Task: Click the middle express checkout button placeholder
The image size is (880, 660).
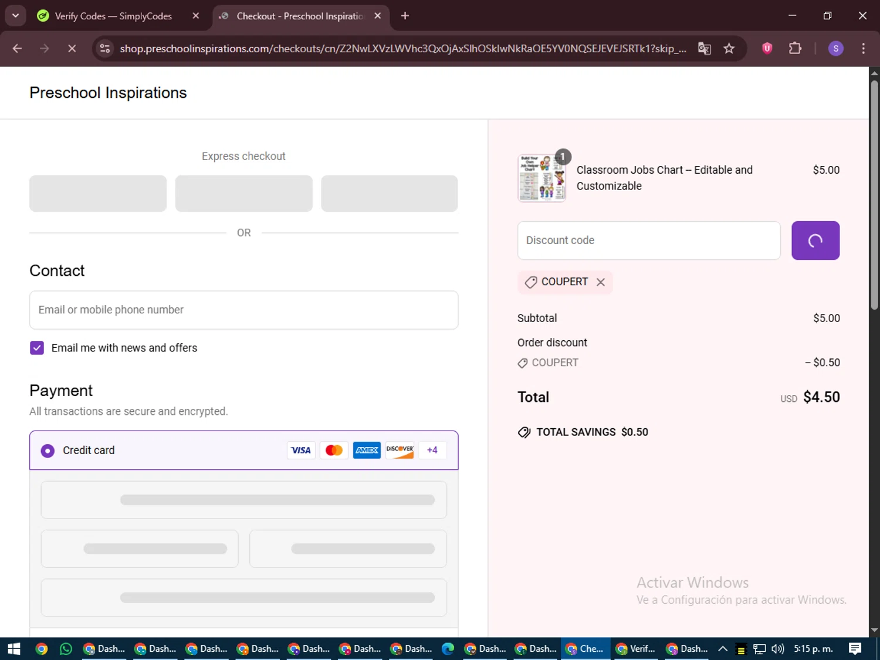Action: tap(243, 194)
